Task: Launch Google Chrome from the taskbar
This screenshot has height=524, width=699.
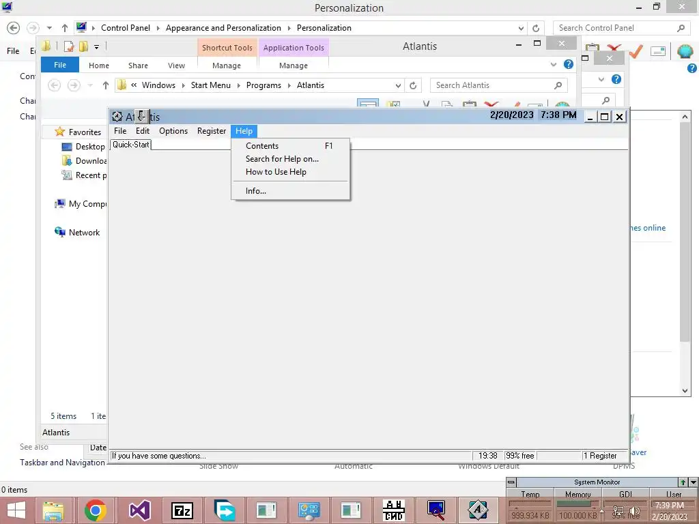Action: pos(96,510)
